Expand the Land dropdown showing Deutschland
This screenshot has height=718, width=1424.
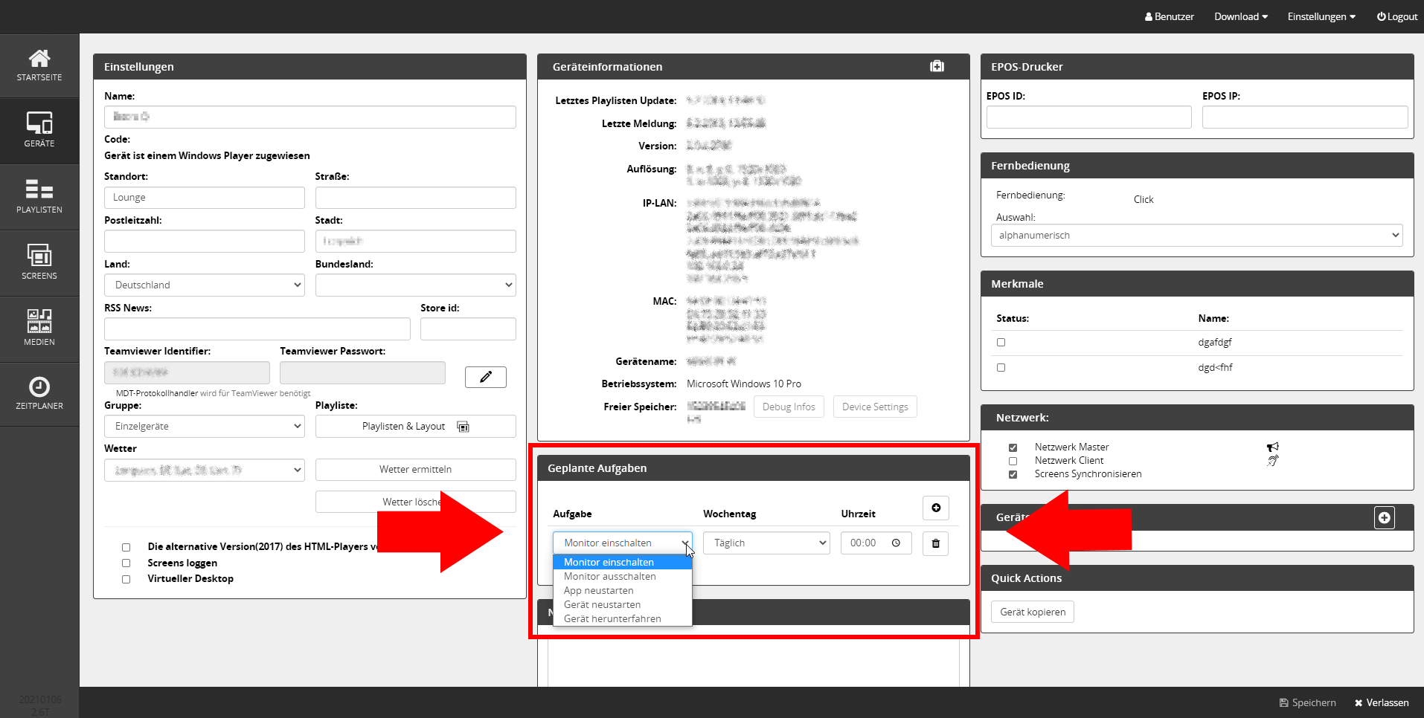[205, 285]
